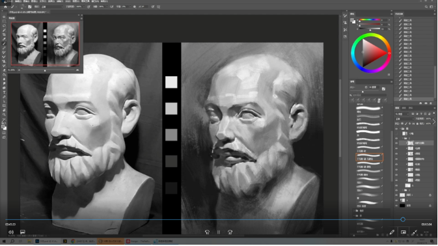Switch to the second tab in the Layers panel group
Viewport: 438px width, 246px height.
404,108
